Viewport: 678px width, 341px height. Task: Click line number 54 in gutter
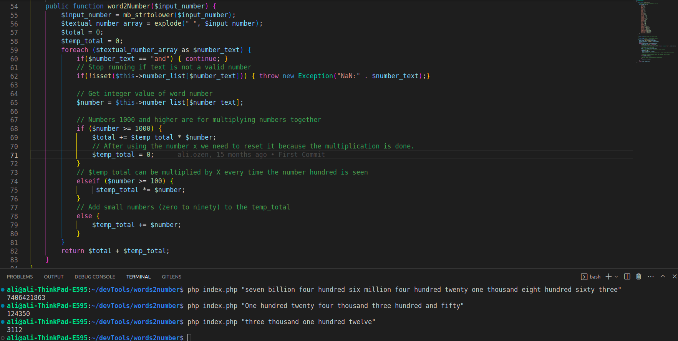pyautogui.click(x=14, y=7)
